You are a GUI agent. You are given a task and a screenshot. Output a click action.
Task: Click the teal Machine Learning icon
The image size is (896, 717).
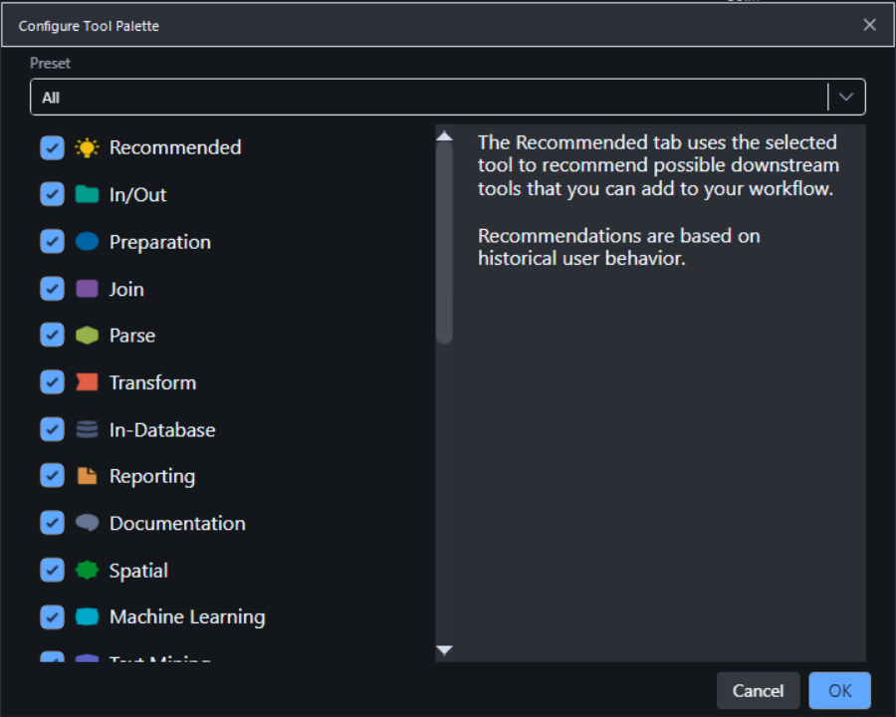pyautogui.click(x=87, y=617)
